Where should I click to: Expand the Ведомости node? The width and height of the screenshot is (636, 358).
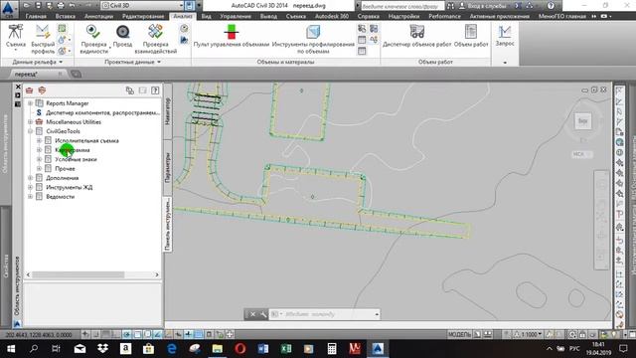click(30, 197)
